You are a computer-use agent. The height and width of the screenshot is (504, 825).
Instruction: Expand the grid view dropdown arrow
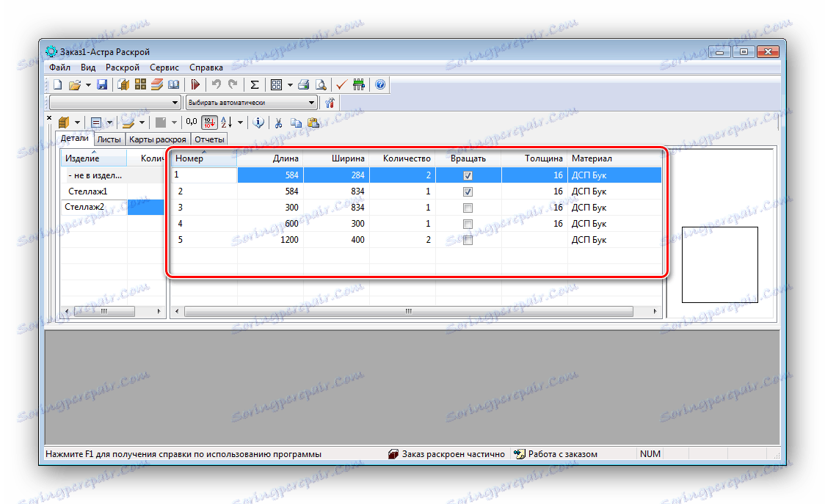[290, 84]
